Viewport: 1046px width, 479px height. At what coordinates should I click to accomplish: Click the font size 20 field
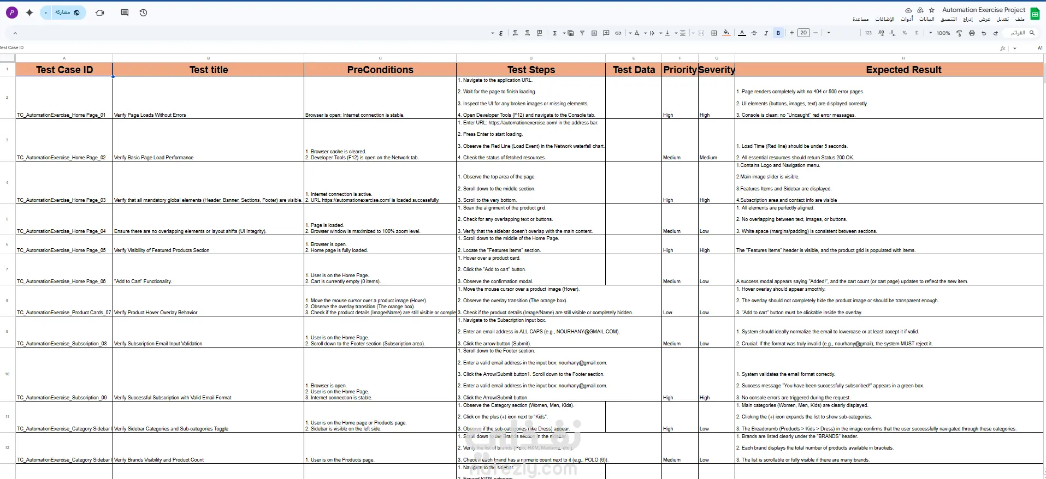pyautogui.click(x=803, y=33)
